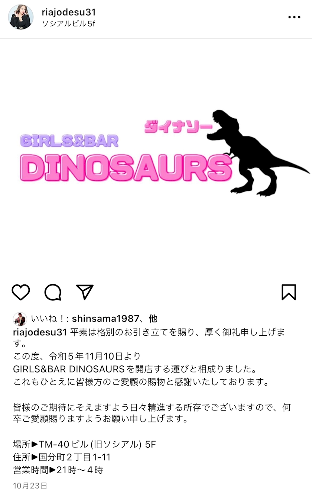312x493 pixels.
Task: Tap the riajodesu31 username in header
Action: (69, 12)
